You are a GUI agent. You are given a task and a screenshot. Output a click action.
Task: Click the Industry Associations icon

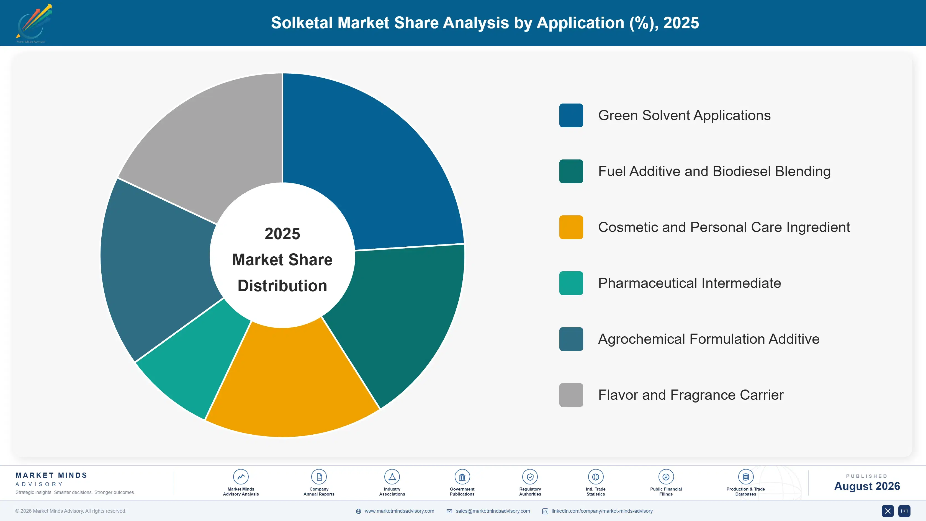(x=392, y=477)
